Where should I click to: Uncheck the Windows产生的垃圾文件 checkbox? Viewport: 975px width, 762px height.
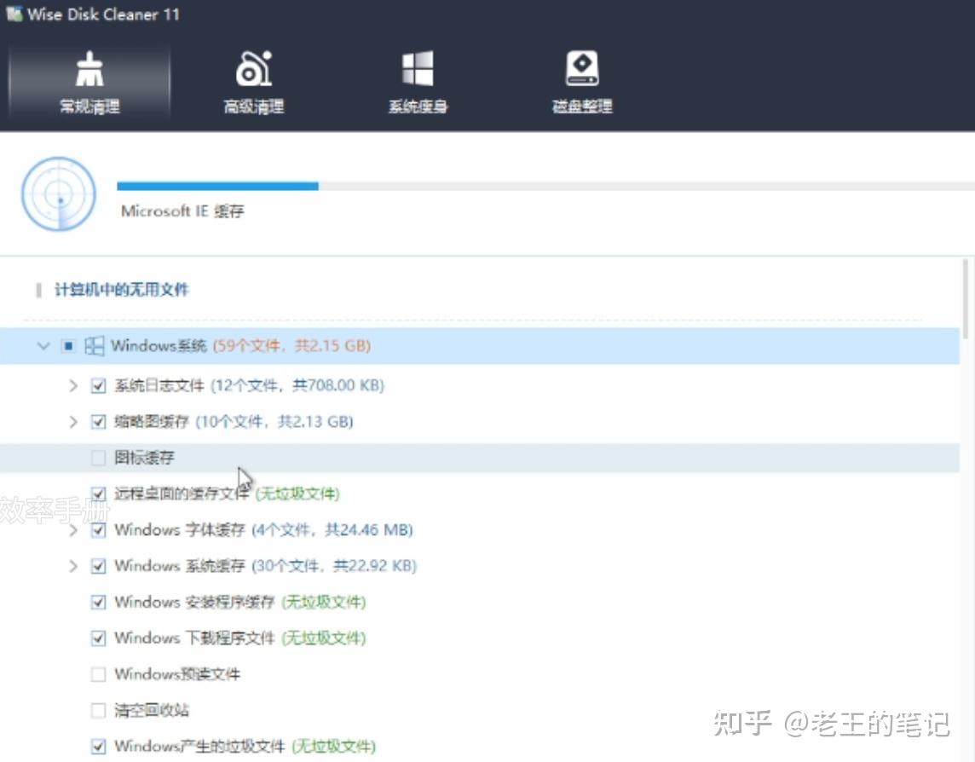[x=98, y=747]
